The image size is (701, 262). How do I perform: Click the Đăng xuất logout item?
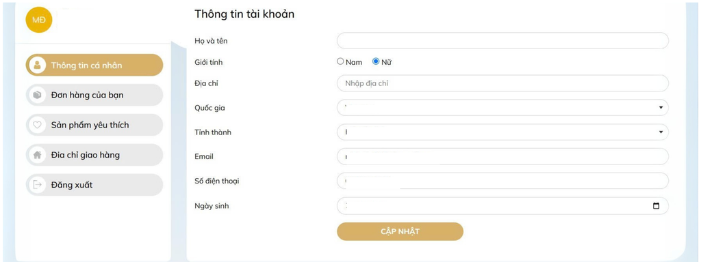(94, 185)
